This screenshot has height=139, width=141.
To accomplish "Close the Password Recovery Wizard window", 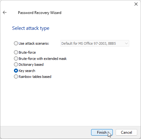I will click(136, 4).
